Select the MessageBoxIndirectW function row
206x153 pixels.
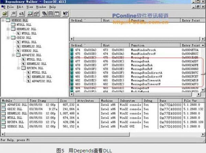click(x=136, y=77)
